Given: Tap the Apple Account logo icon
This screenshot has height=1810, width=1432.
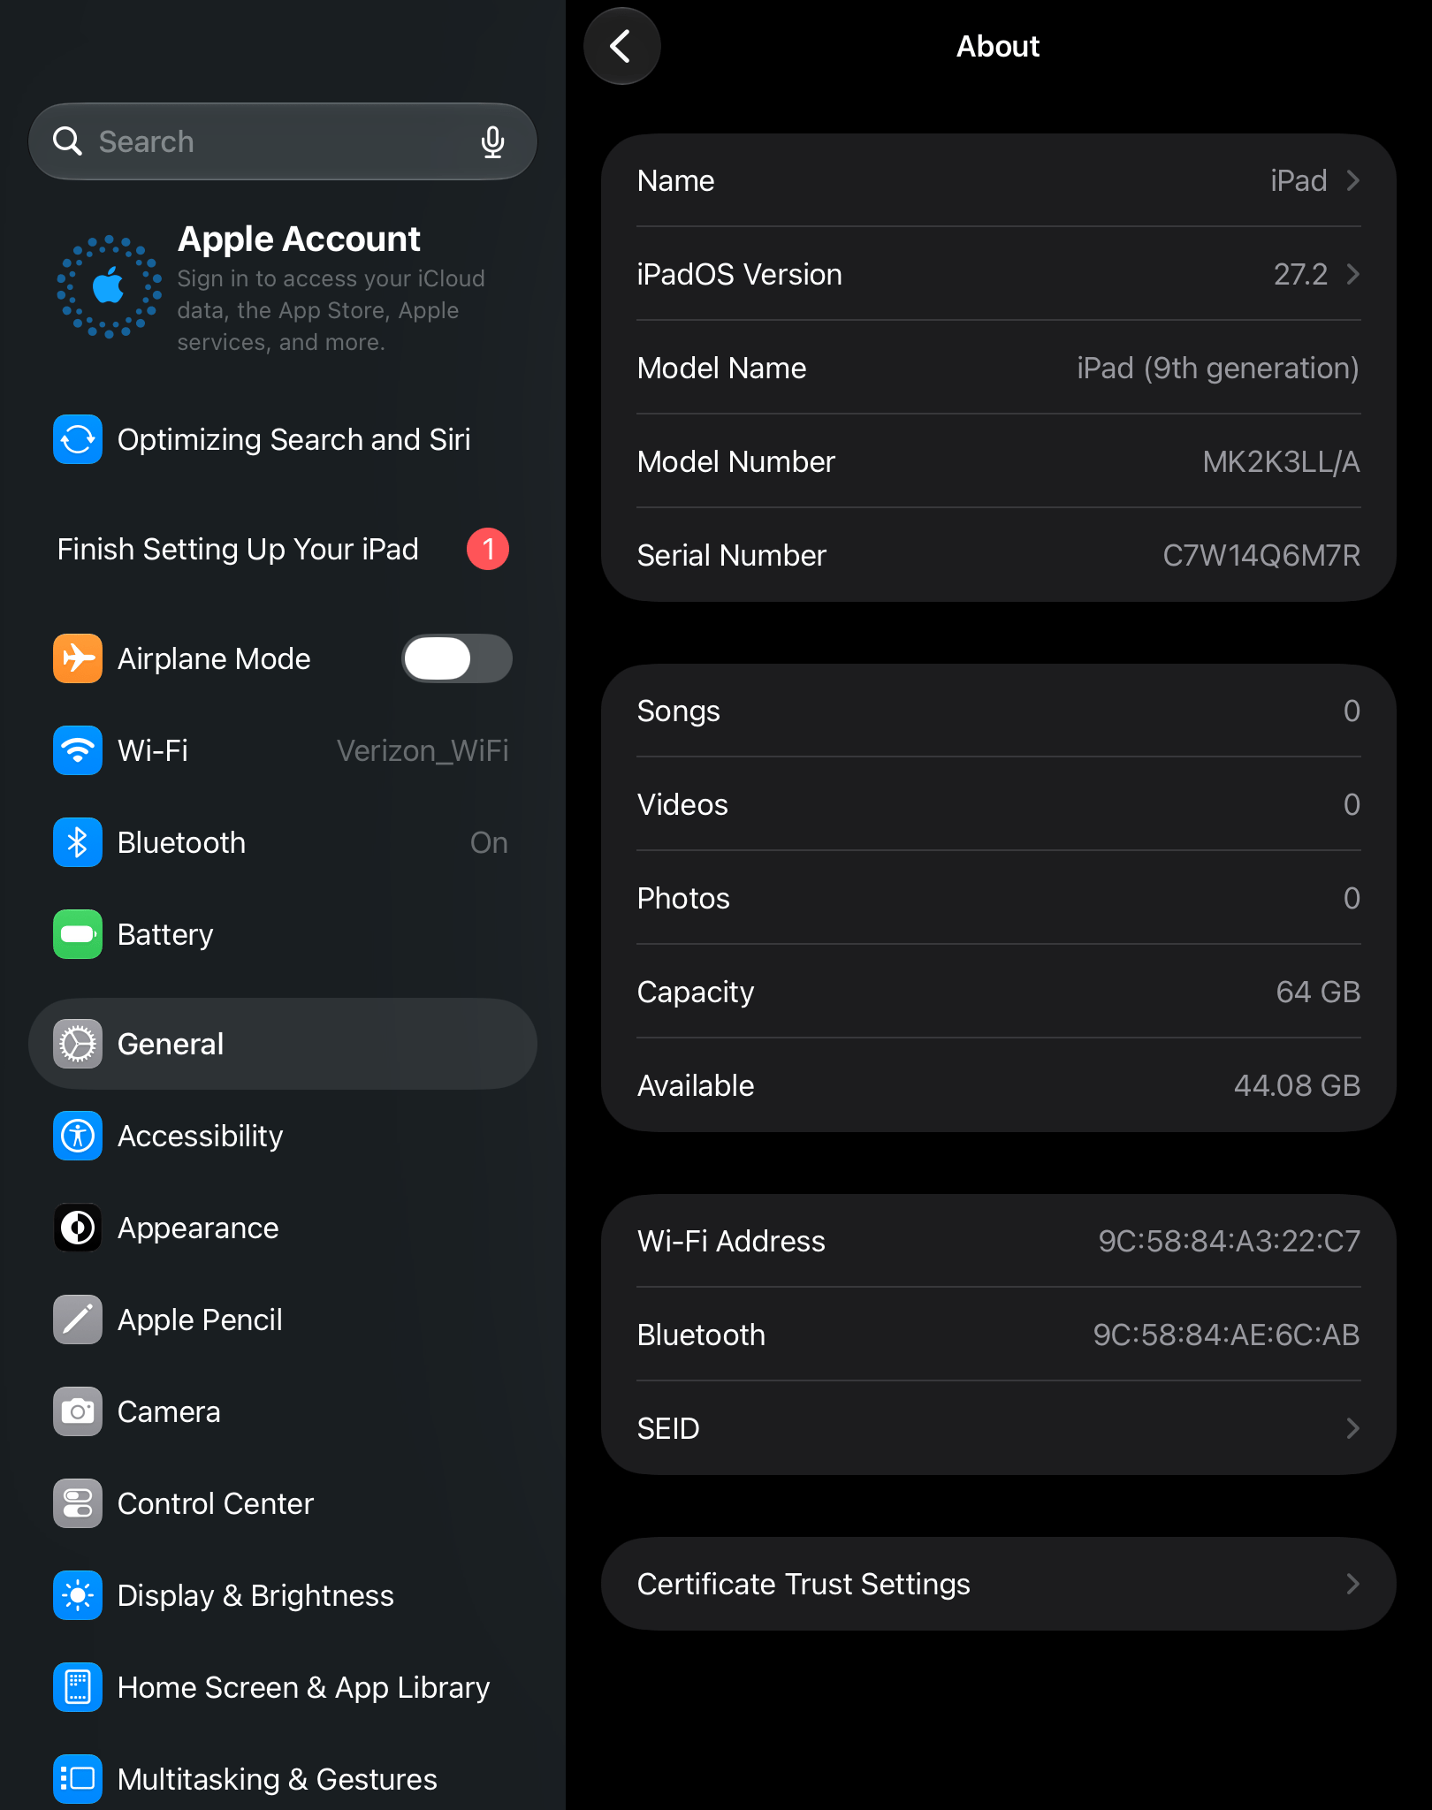Looking at the screenshot, I should tap(110, 286).
